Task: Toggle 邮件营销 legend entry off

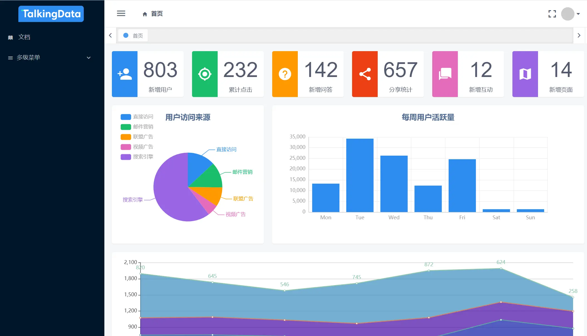Action: click(137, 127)
